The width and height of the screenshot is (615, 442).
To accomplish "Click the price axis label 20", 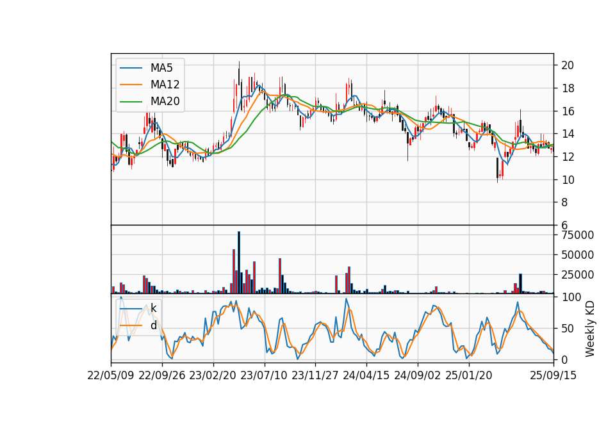I will click(x=568, y=65).
